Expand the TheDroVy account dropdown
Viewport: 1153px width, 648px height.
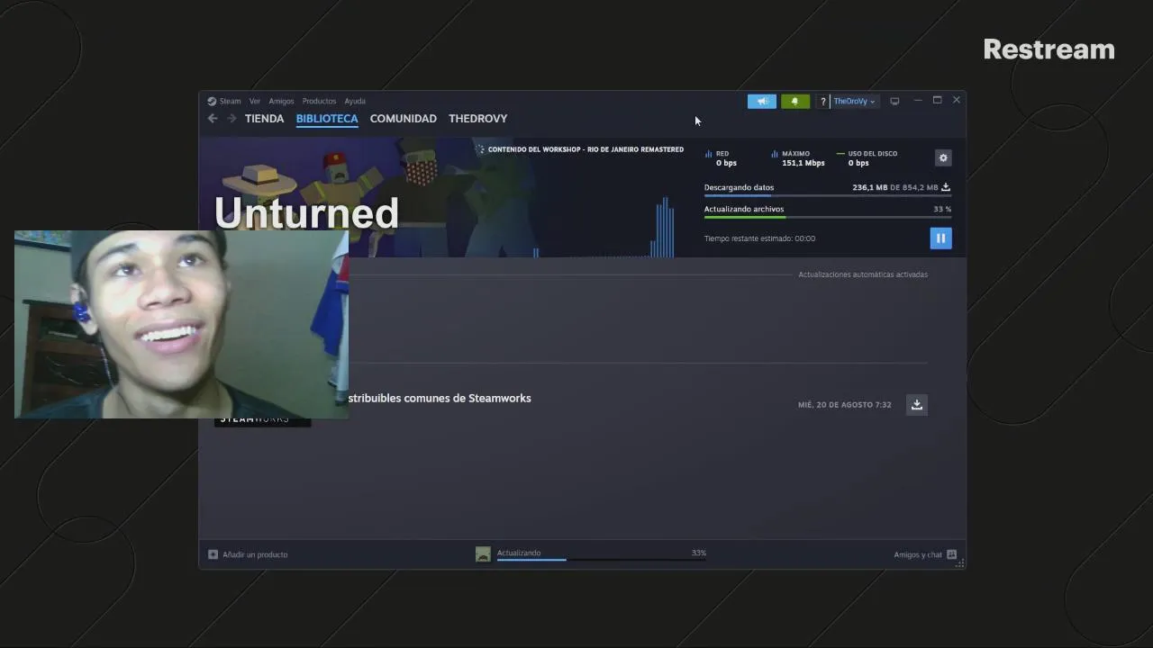[854, 102]
